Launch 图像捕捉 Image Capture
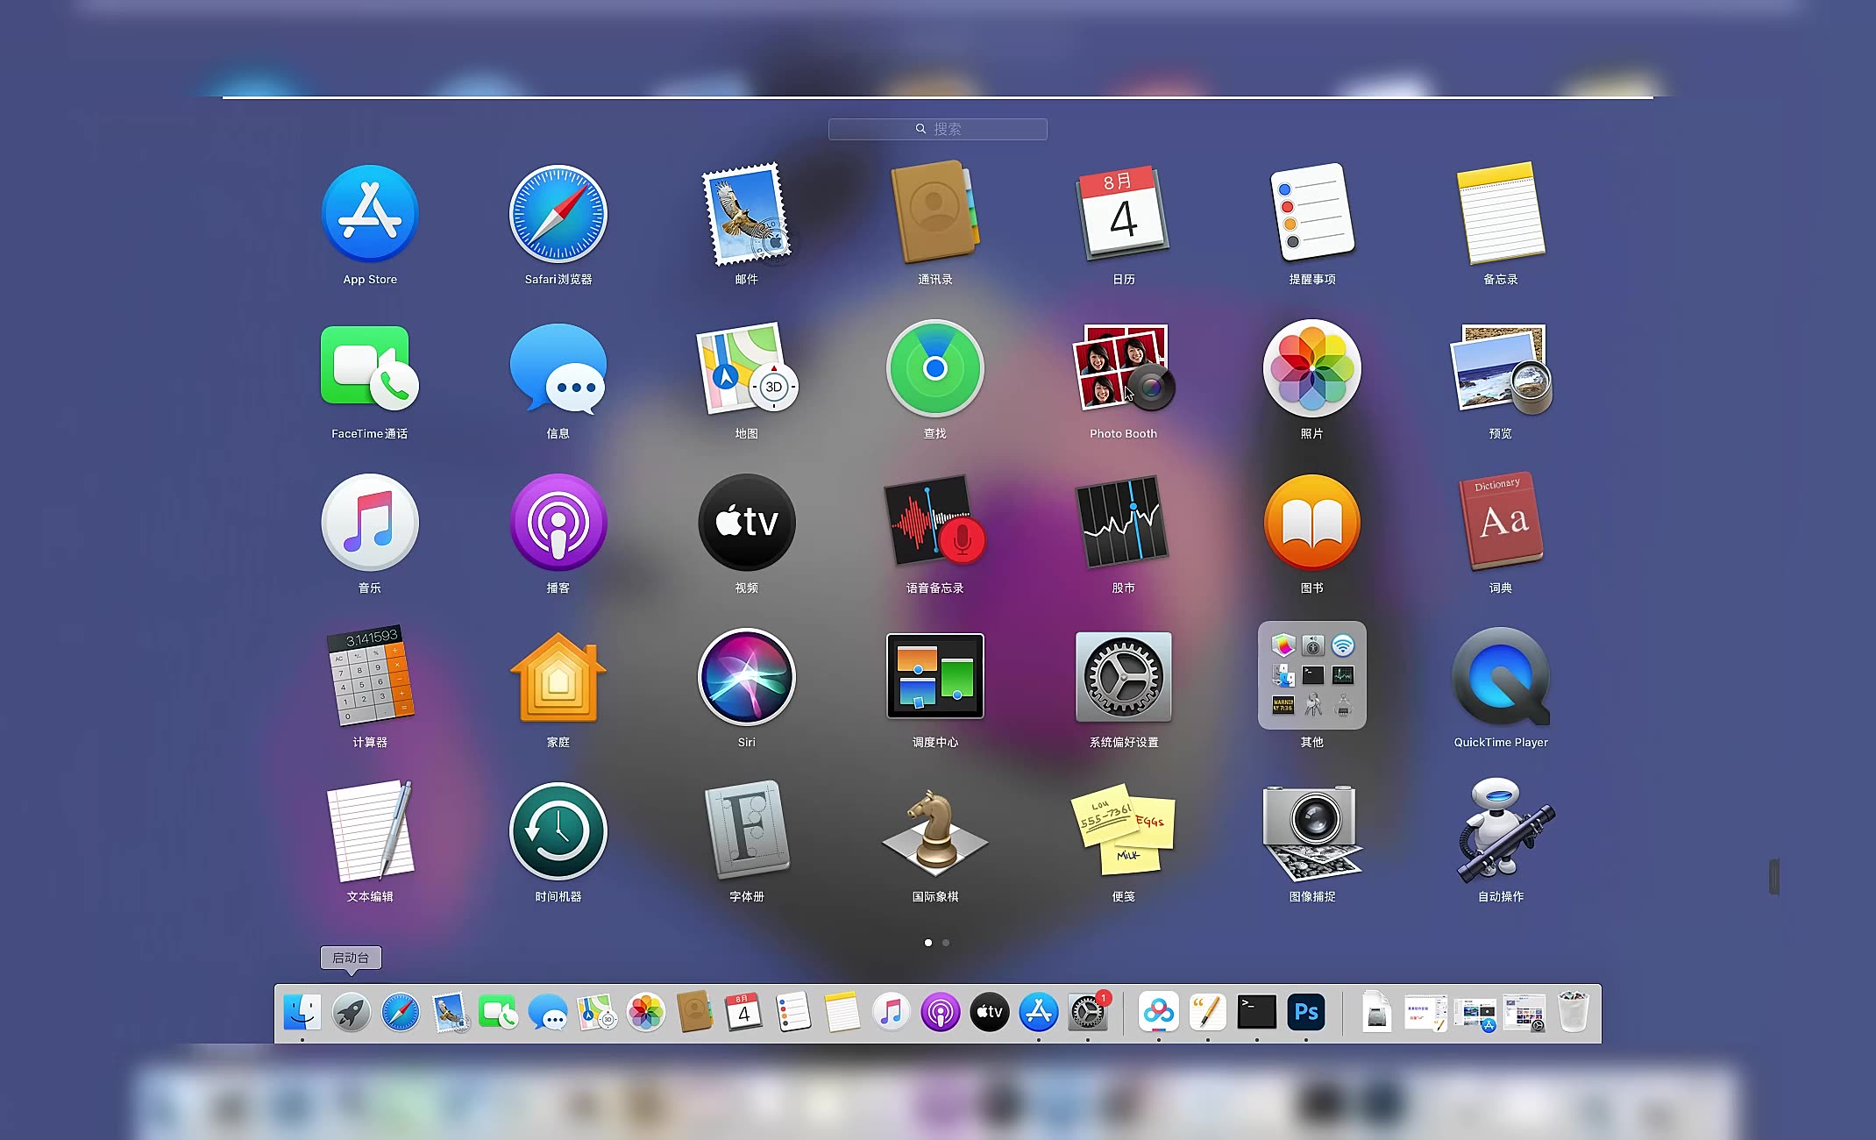Screen dimensions: 1876x1140 tap(1312, 832)
